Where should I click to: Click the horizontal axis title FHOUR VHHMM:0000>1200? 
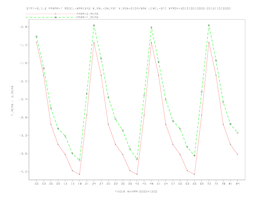(136, 192)
